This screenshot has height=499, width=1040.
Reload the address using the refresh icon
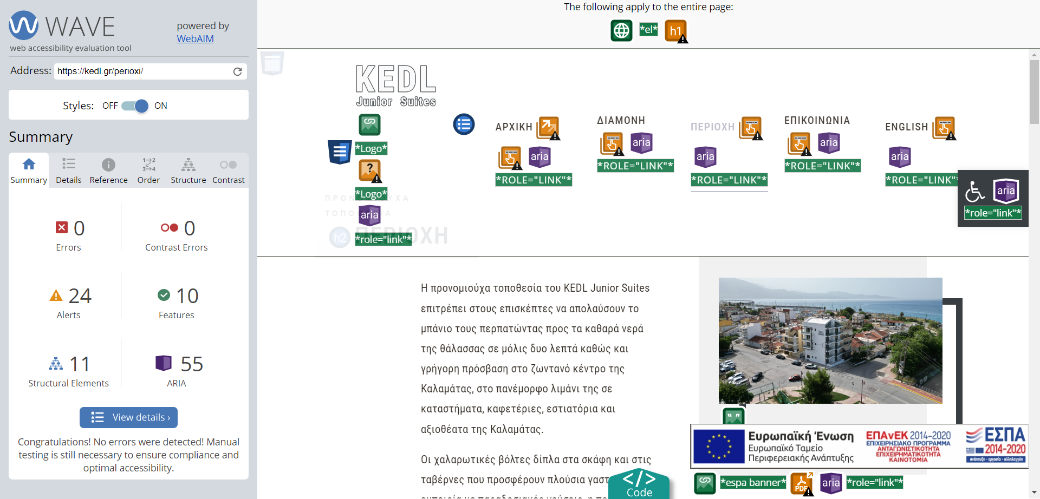pyautogui.click(x=237, y=71)
